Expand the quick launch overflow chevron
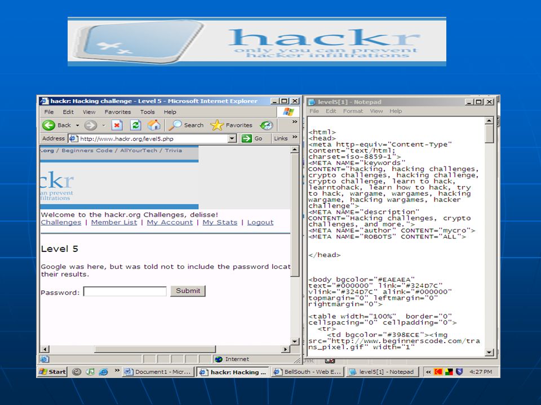541x405 pixels. pyautogui.click(x=117, y=371)
